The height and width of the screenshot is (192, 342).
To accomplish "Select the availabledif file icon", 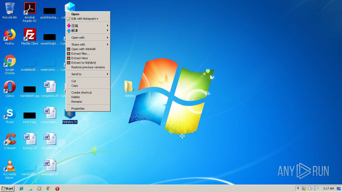I will point(30,65).
